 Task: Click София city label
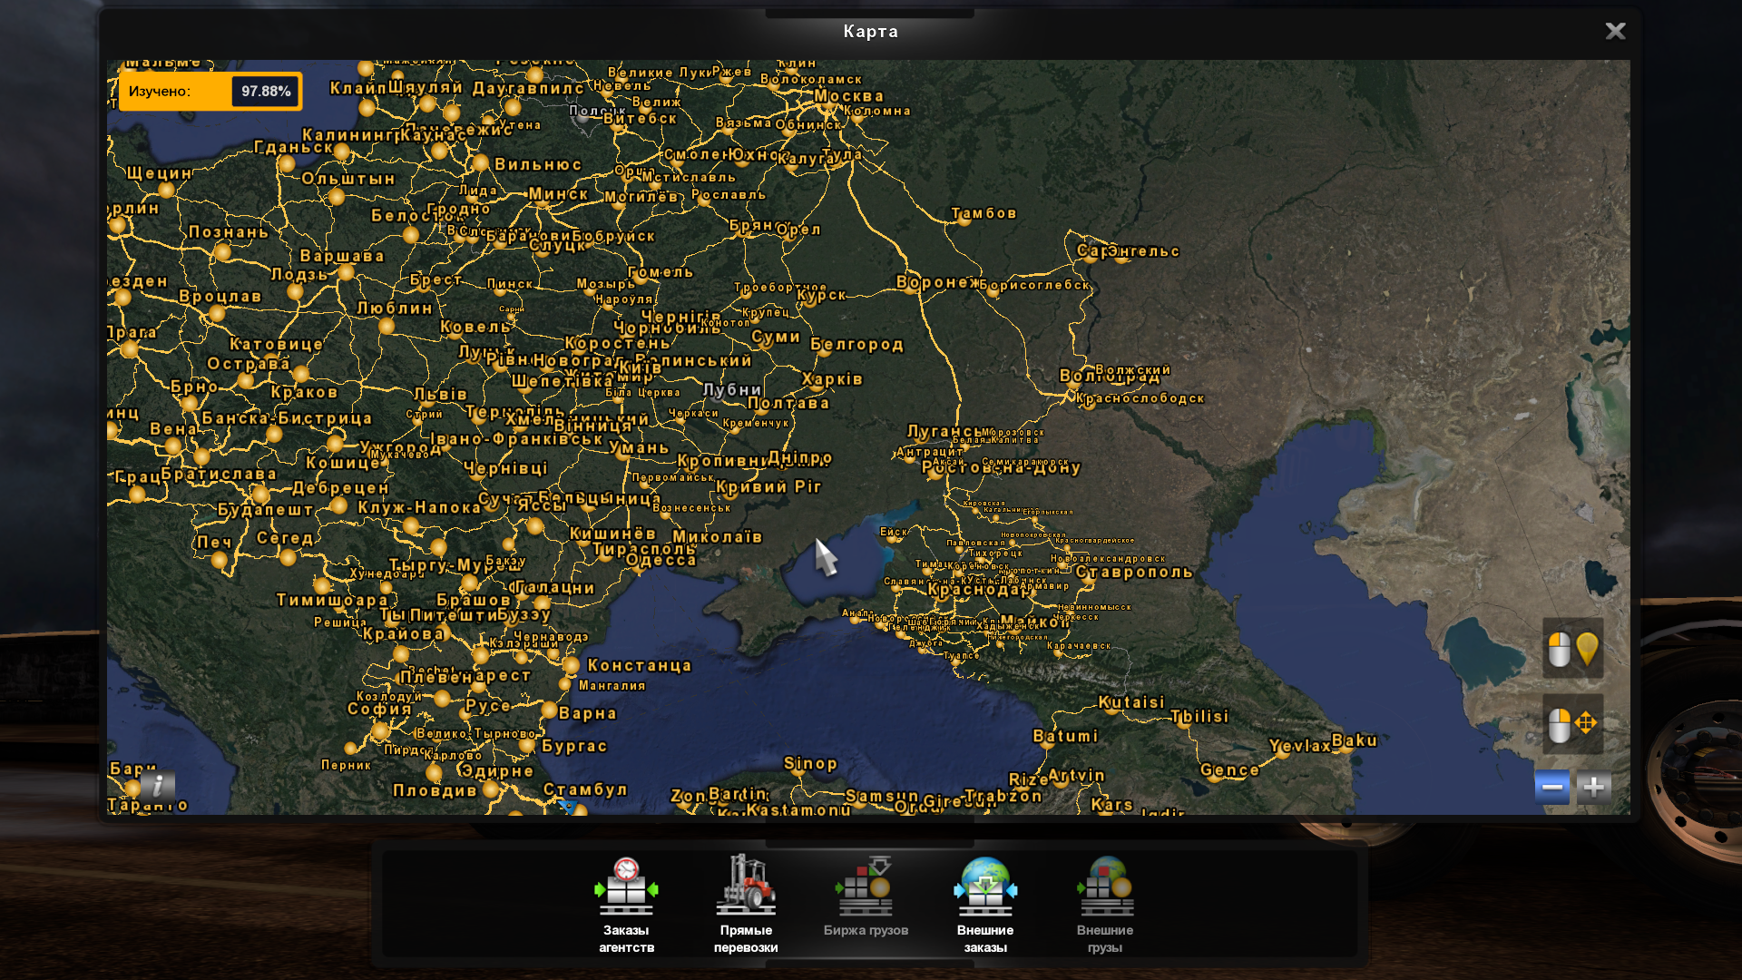pos(380,709)
